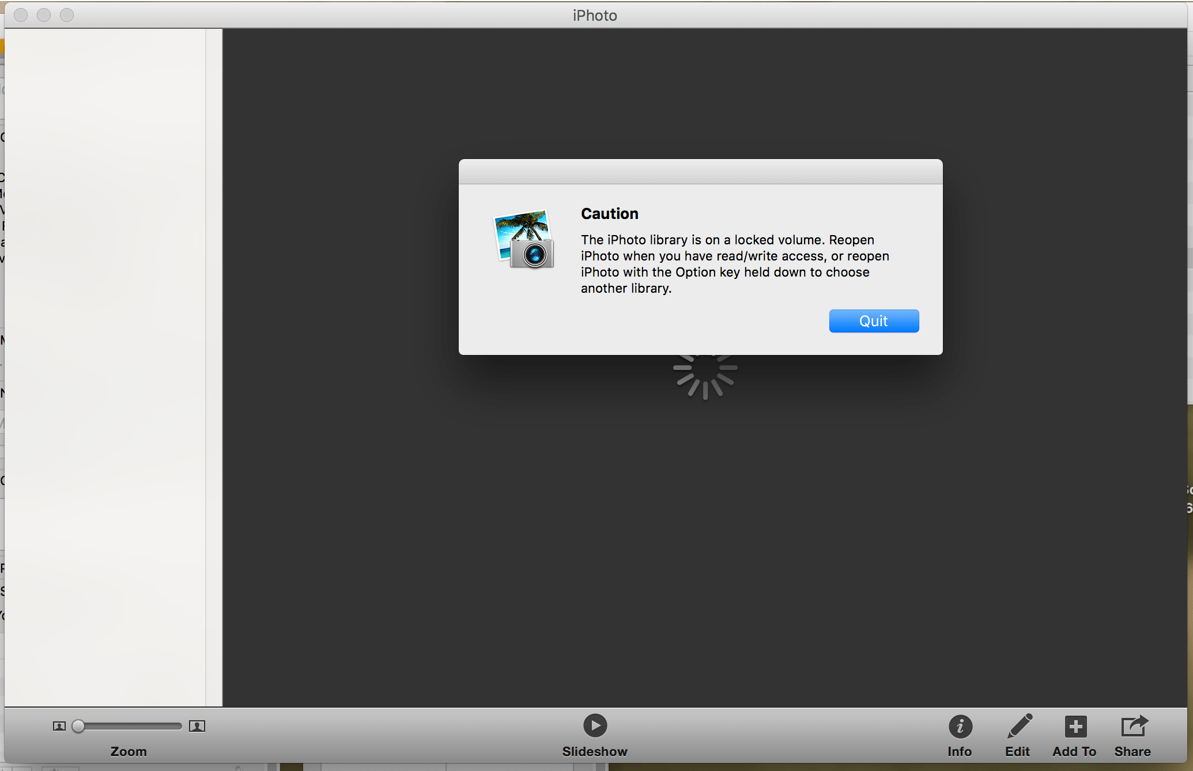
Task: Click the red close window button
Action: pos(20,15)
